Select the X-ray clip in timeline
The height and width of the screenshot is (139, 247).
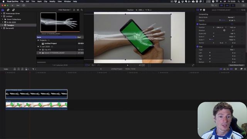[x=36, y=94]
